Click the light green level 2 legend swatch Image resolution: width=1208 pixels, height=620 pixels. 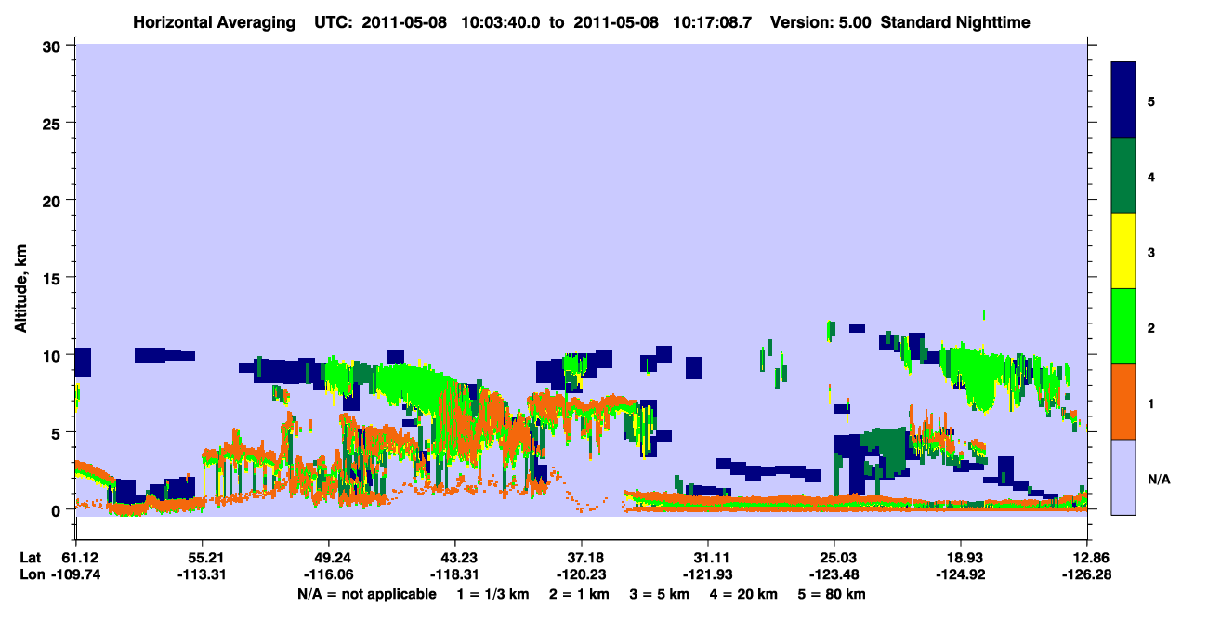(x=1123, y=325)
